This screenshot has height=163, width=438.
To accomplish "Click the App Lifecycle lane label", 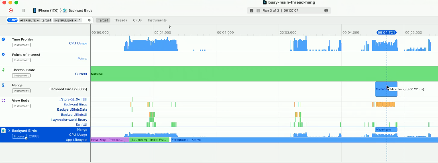I will [77, 140].
